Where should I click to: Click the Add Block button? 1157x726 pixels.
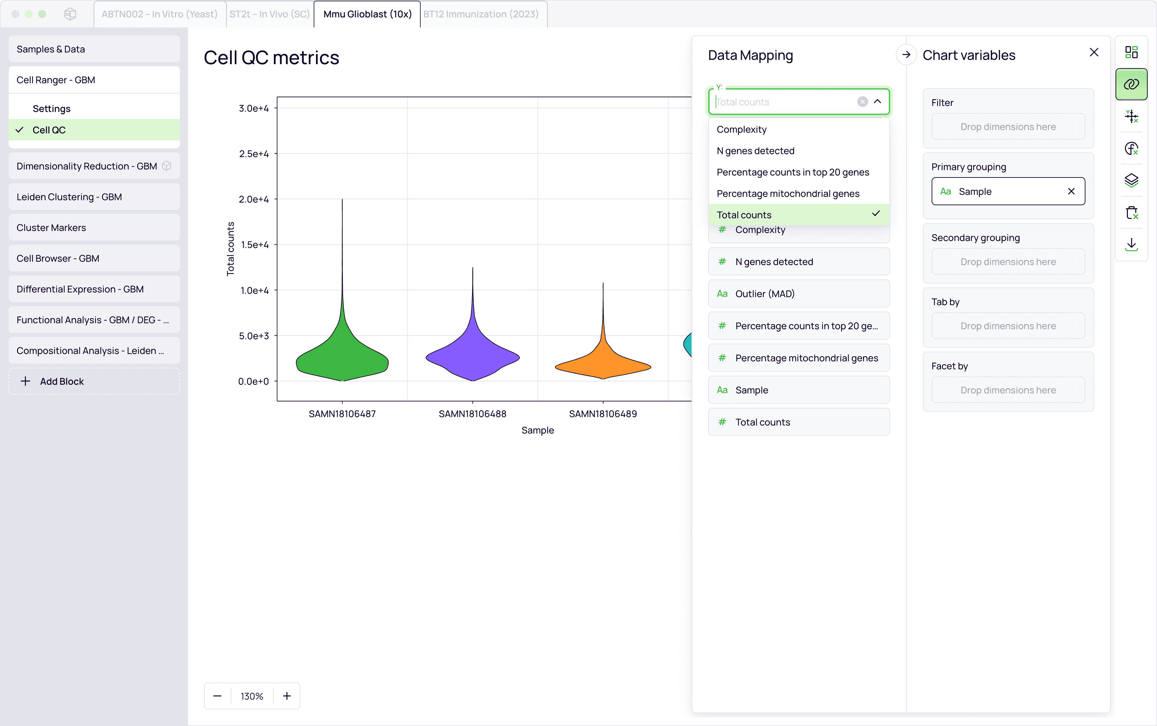(x=94, y=381)
